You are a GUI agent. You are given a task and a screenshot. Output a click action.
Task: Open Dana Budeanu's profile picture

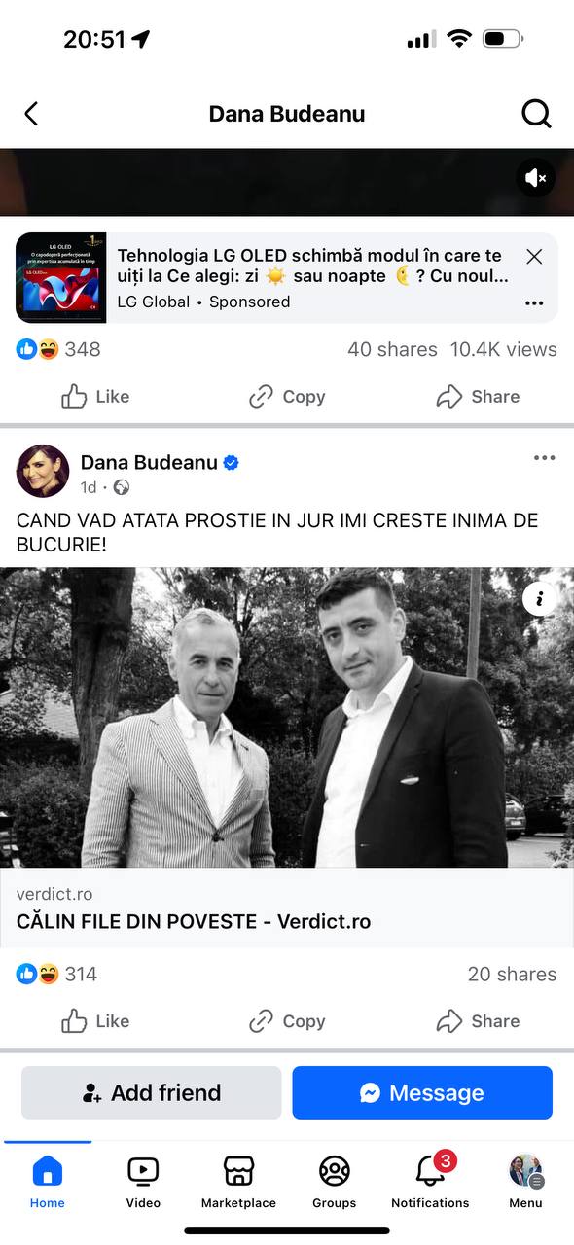(43, 472)
